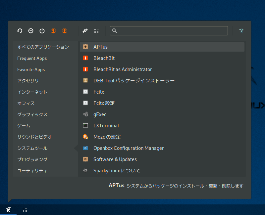
Task: Click the four-squares grid icon beside search
Action: (x=96, y=31)
